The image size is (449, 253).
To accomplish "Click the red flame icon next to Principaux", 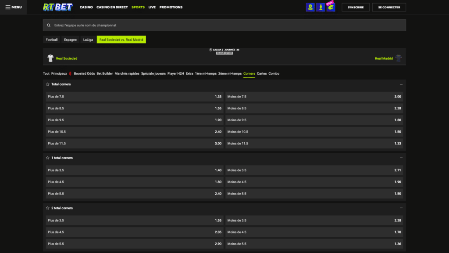I will pyautogui.click(x=70, y=74).
